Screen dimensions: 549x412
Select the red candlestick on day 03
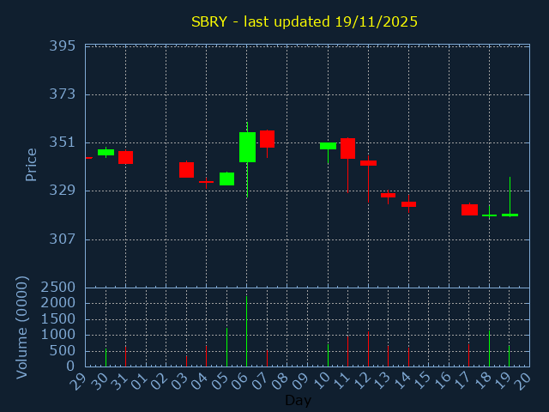click(186, 170)
